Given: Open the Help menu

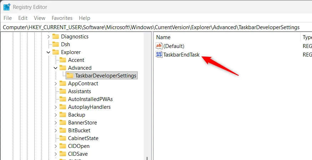Looking at the screenshot, I should coord(85,18).
